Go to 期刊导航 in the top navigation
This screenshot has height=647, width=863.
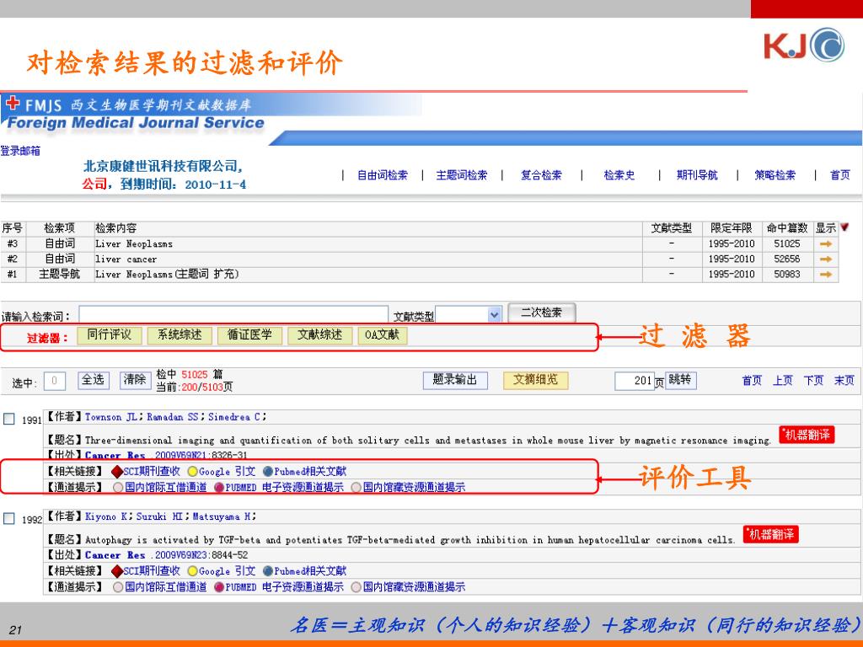(697, 175)
